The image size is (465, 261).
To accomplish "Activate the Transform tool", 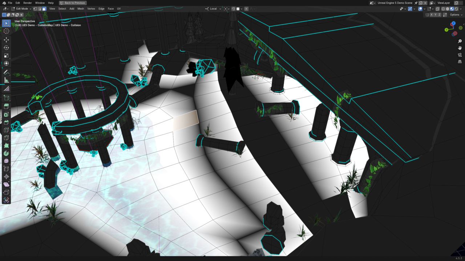I will (x=6, y=64).
